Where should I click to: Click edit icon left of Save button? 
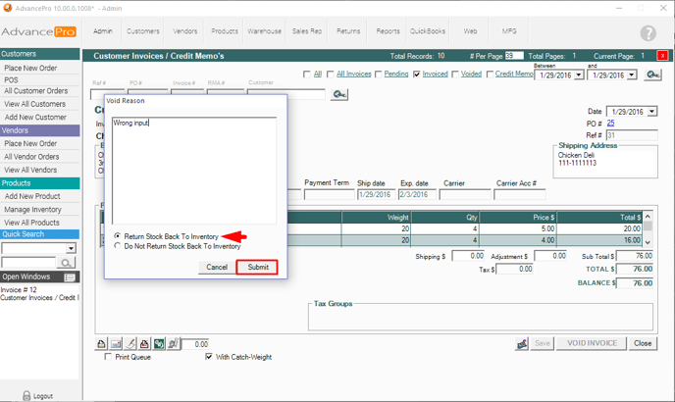click(523, 344)
